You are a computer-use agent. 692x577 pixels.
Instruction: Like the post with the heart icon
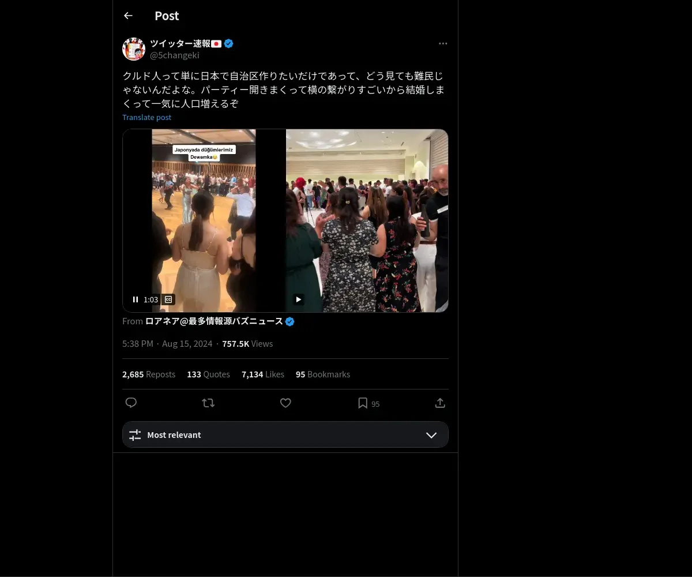(x=285, y=403)
